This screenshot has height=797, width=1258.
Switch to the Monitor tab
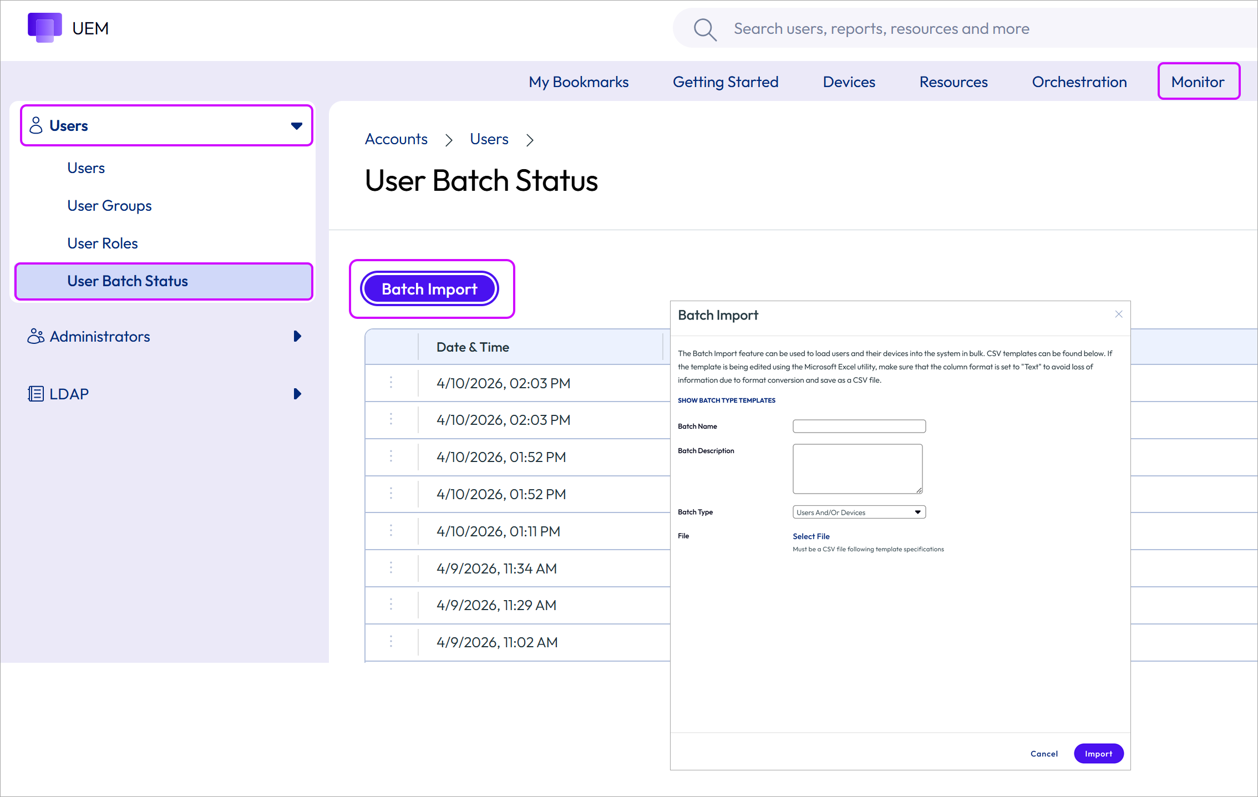click(x=1198, y=82)
